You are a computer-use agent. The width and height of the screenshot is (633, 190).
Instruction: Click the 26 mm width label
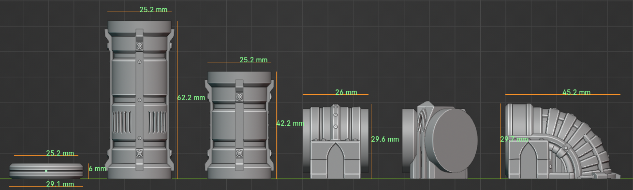tap(346, 92)
